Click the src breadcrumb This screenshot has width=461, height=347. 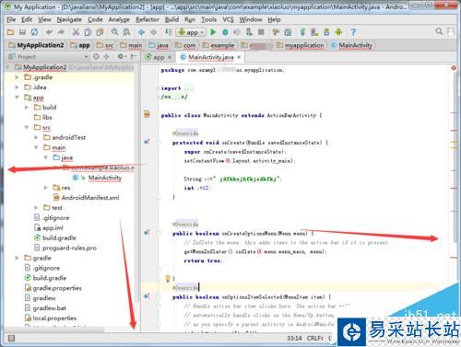click(105, 45)
